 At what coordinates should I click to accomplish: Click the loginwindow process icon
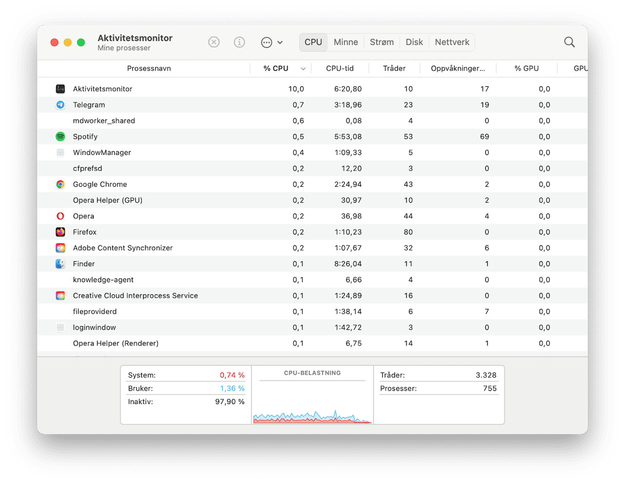[60, 327]
